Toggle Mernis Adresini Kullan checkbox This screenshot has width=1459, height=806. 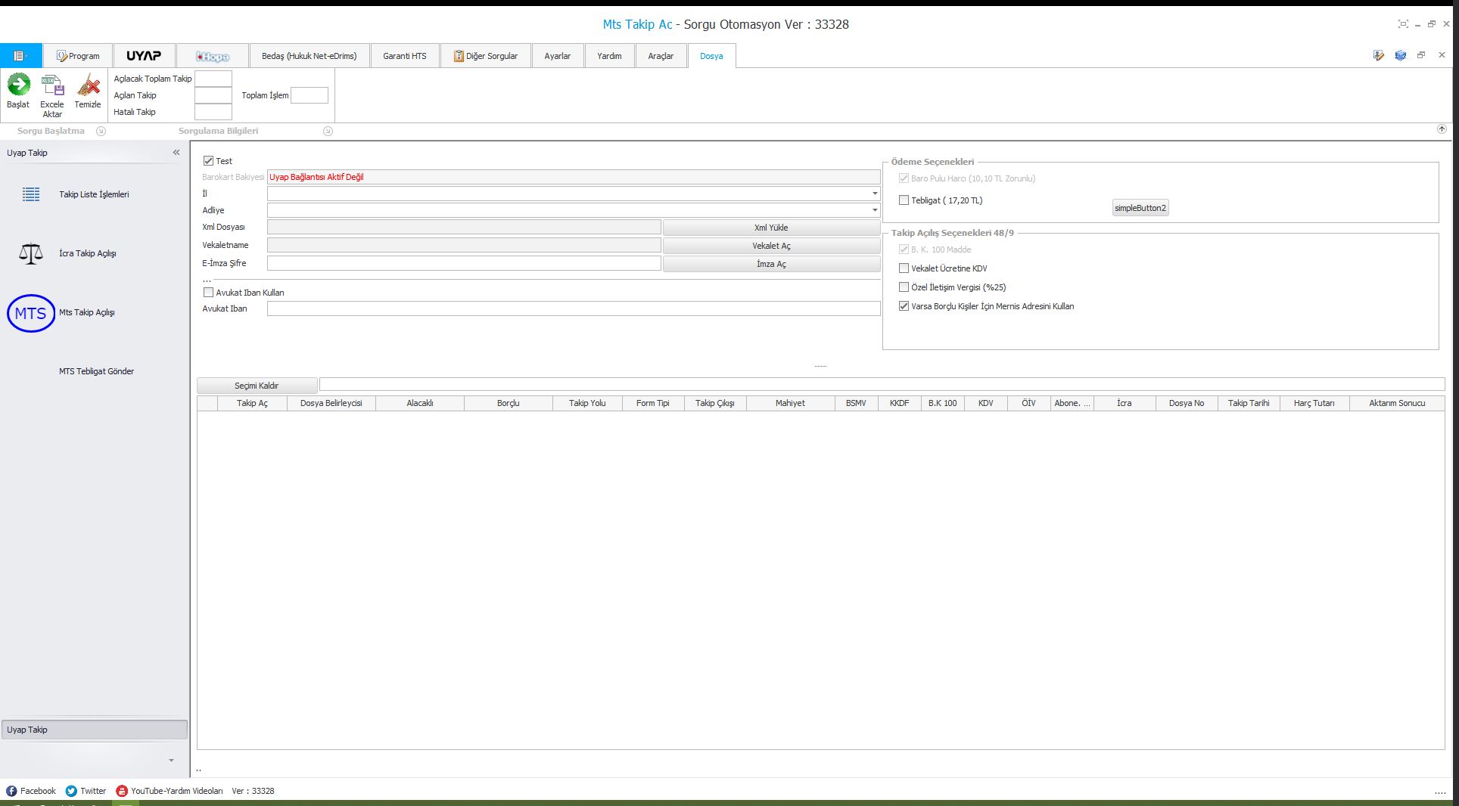tap(904, 306)
